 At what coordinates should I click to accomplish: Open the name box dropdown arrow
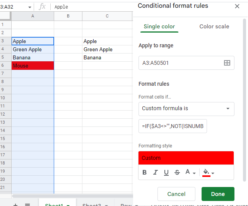coord(29,7)
